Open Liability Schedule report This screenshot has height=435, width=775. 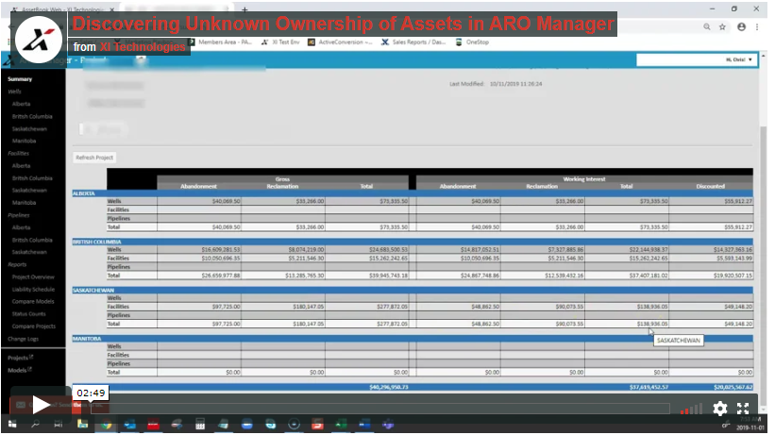[33, 289]
